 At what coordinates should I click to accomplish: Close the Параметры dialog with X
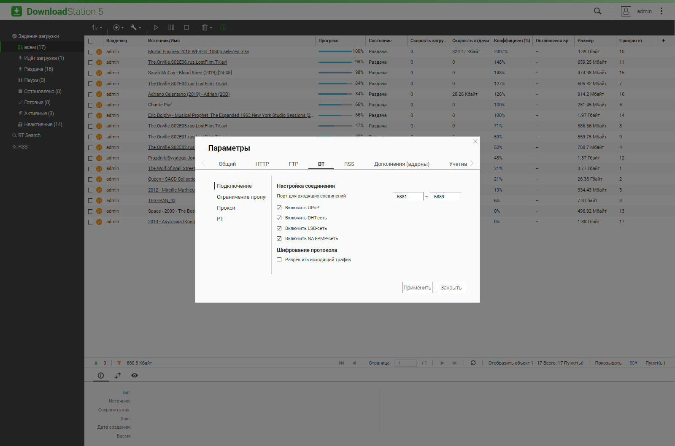pyautogui.click(x=475, y=141)
